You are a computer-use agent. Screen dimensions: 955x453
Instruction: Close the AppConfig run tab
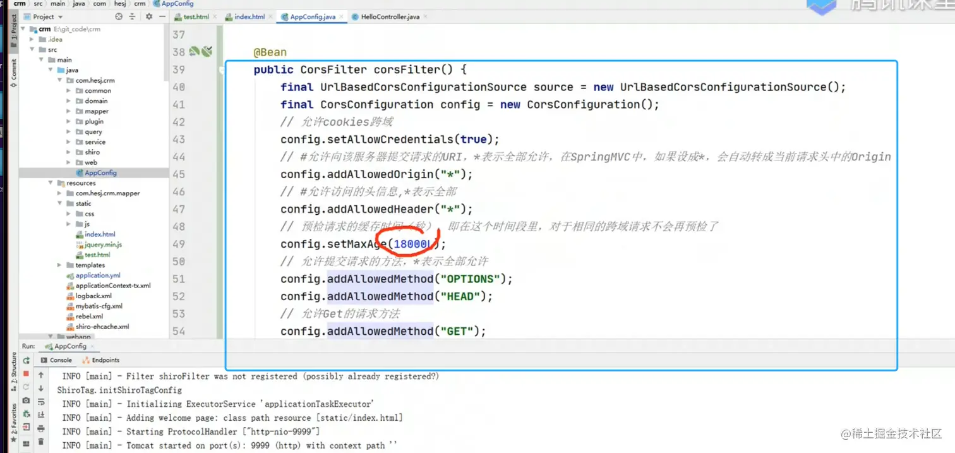(93, 346)
